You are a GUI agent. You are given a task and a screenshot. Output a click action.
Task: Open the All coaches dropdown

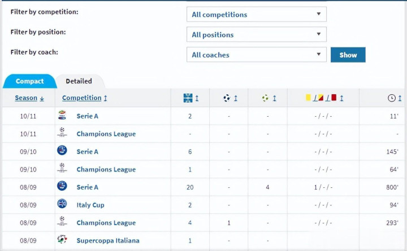point(256,55)
